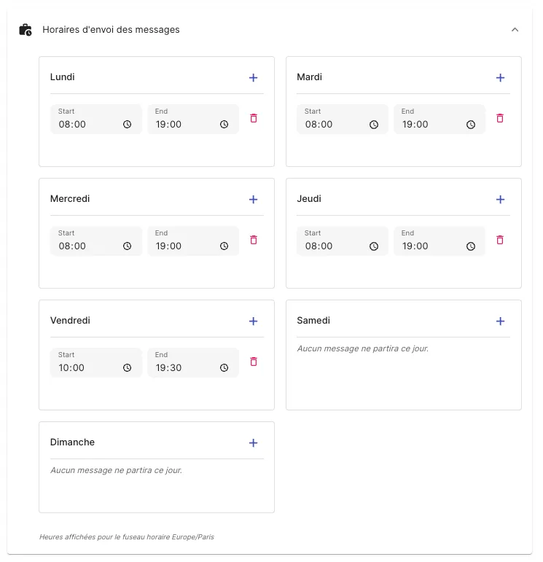Screen dimensions: 543x562
Task: Collapse the Horaires d'envoi des messages section
Action: (x=515, y=30)
